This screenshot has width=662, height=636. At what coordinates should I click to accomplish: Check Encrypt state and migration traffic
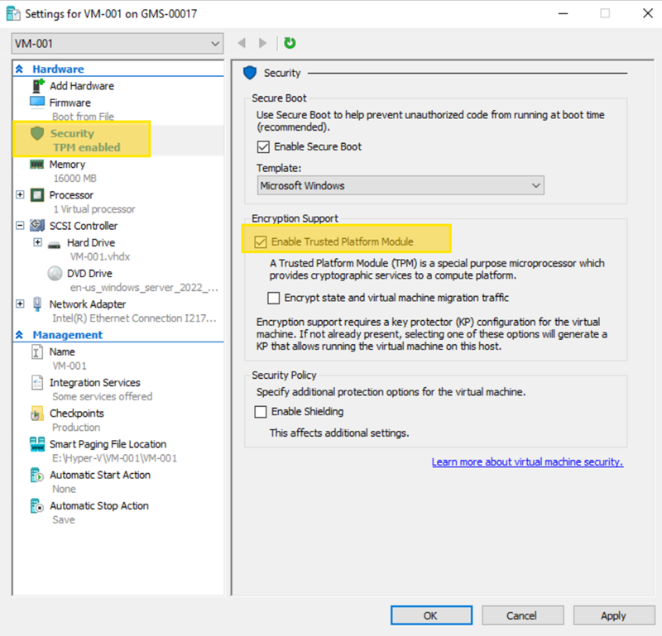[x=275, y=298]
